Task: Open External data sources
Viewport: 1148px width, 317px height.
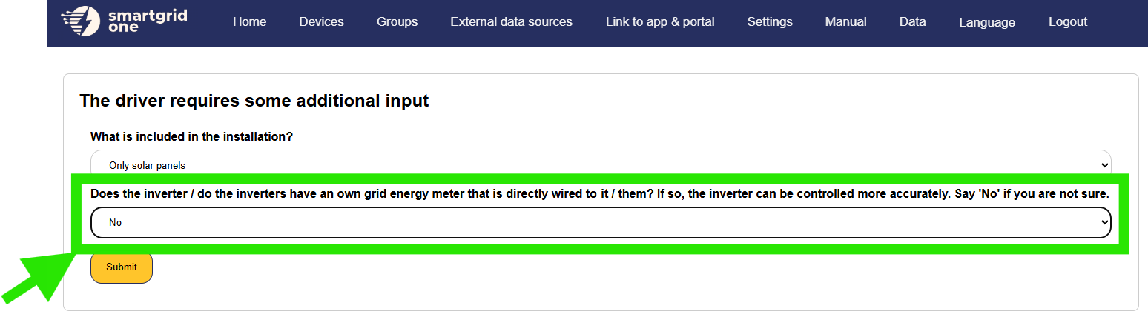Action: pyautogui.click(x=511, y=22)
